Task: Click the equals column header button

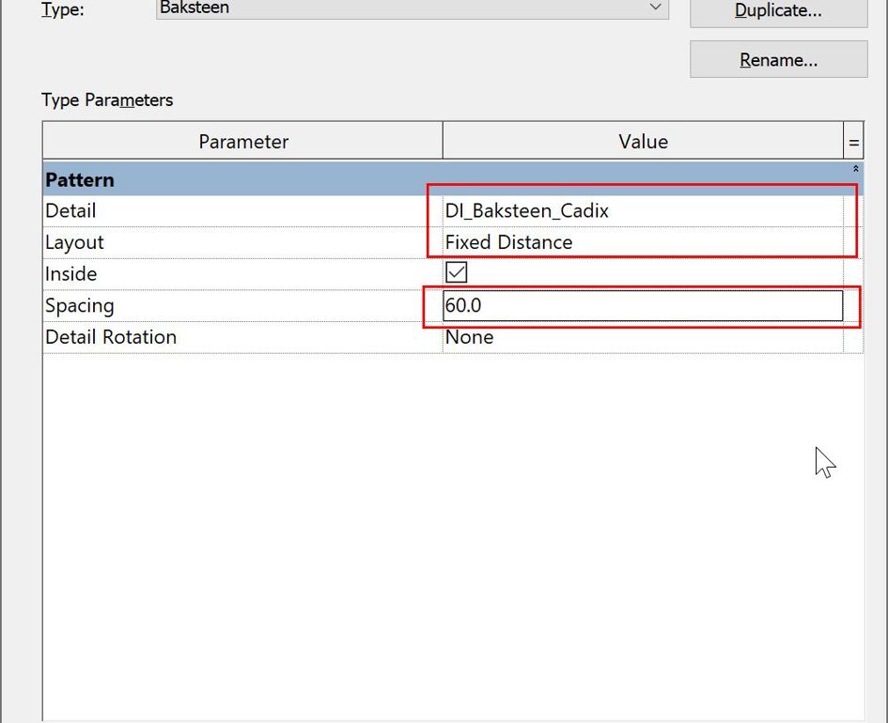Action: (x=853, y=142)
